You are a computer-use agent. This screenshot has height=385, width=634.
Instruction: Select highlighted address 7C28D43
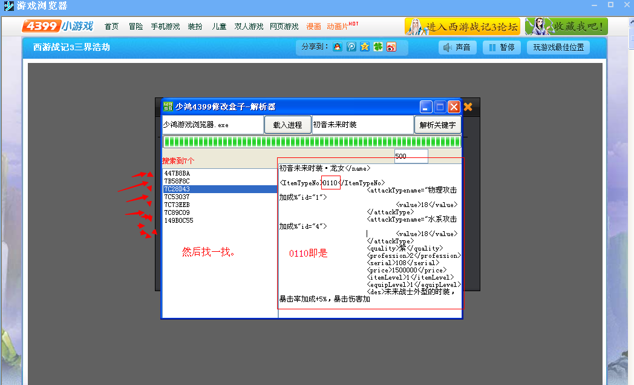[220, 189]
